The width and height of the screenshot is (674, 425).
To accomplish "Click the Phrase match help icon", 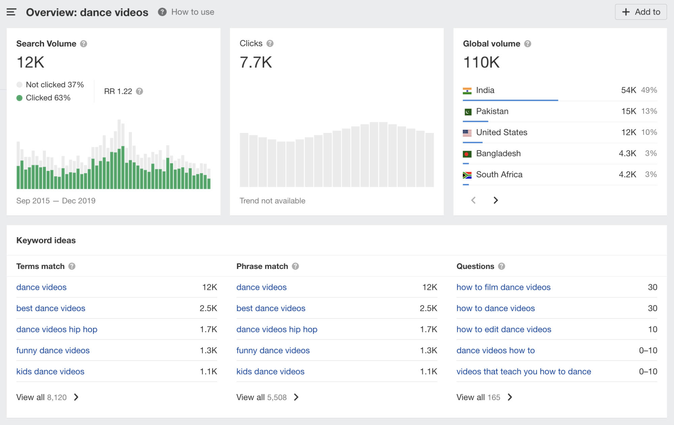I will (x=295, y=266).
